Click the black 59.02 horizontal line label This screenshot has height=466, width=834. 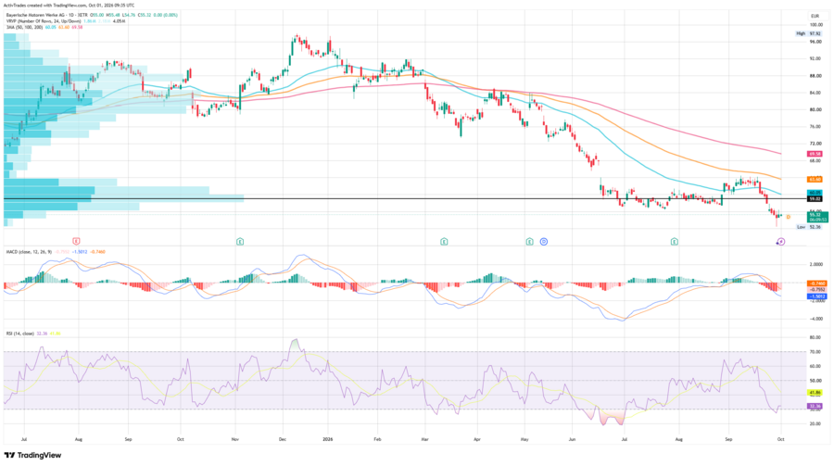815,199
